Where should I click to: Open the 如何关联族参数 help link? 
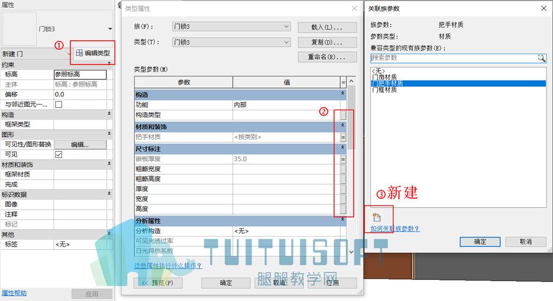[395, 229]
